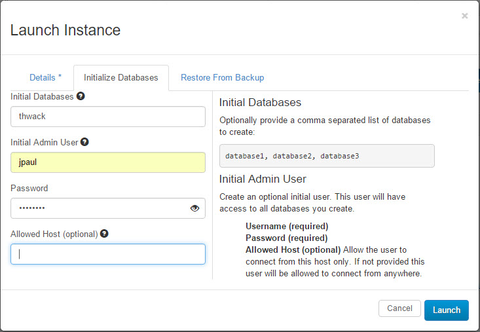
Task: Select the Initialize Databases tab
Action: 121,77
